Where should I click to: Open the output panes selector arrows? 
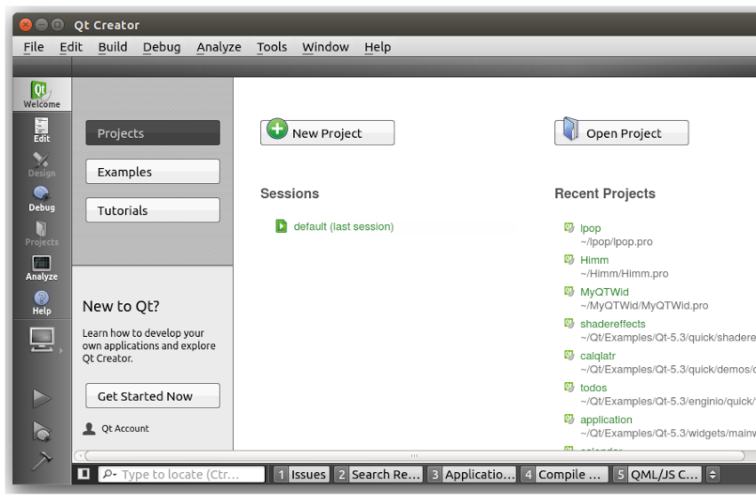pyautogui.click(x=712, y=475)
